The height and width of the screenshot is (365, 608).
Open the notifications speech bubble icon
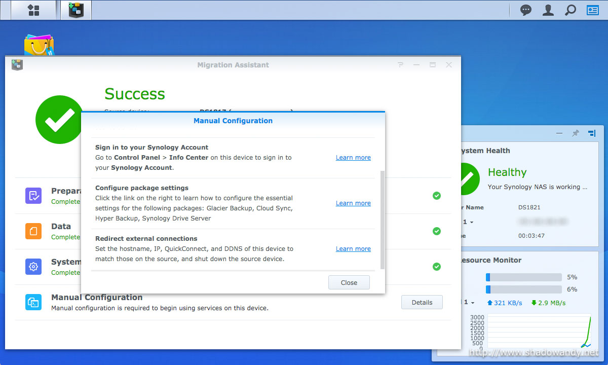tap(526, 10)
